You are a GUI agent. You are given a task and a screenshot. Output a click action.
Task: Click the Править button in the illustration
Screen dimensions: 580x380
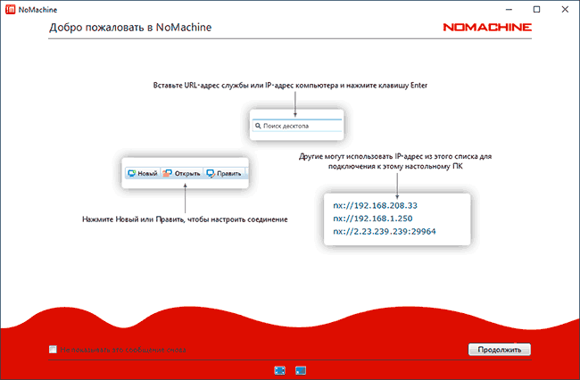[x=224, y=173]
